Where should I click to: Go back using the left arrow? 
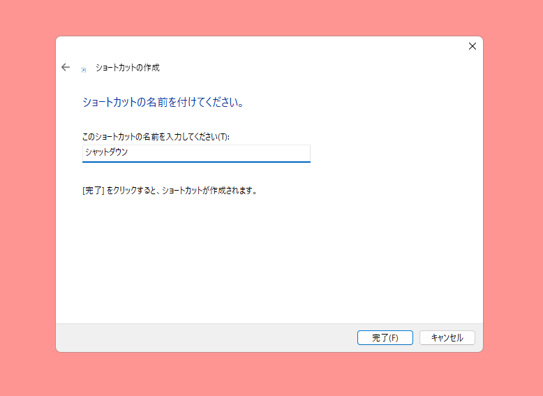coord(66,67)
